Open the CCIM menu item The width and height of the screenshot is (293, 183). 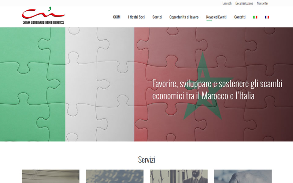[x=117, y=17]
